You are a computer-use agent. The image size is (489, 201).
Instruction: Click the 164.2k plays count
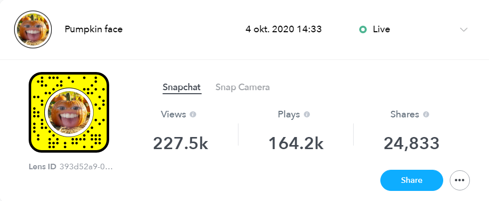296,144
